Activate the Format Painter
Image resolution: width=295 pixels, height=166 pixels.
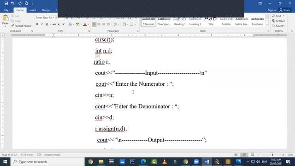tap(21, 26)
